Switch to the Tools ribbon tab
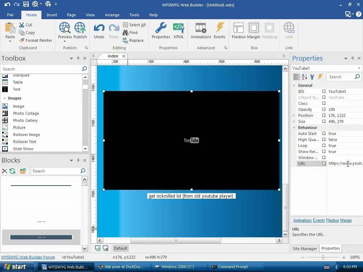363x272 pixels. point(134,15)
